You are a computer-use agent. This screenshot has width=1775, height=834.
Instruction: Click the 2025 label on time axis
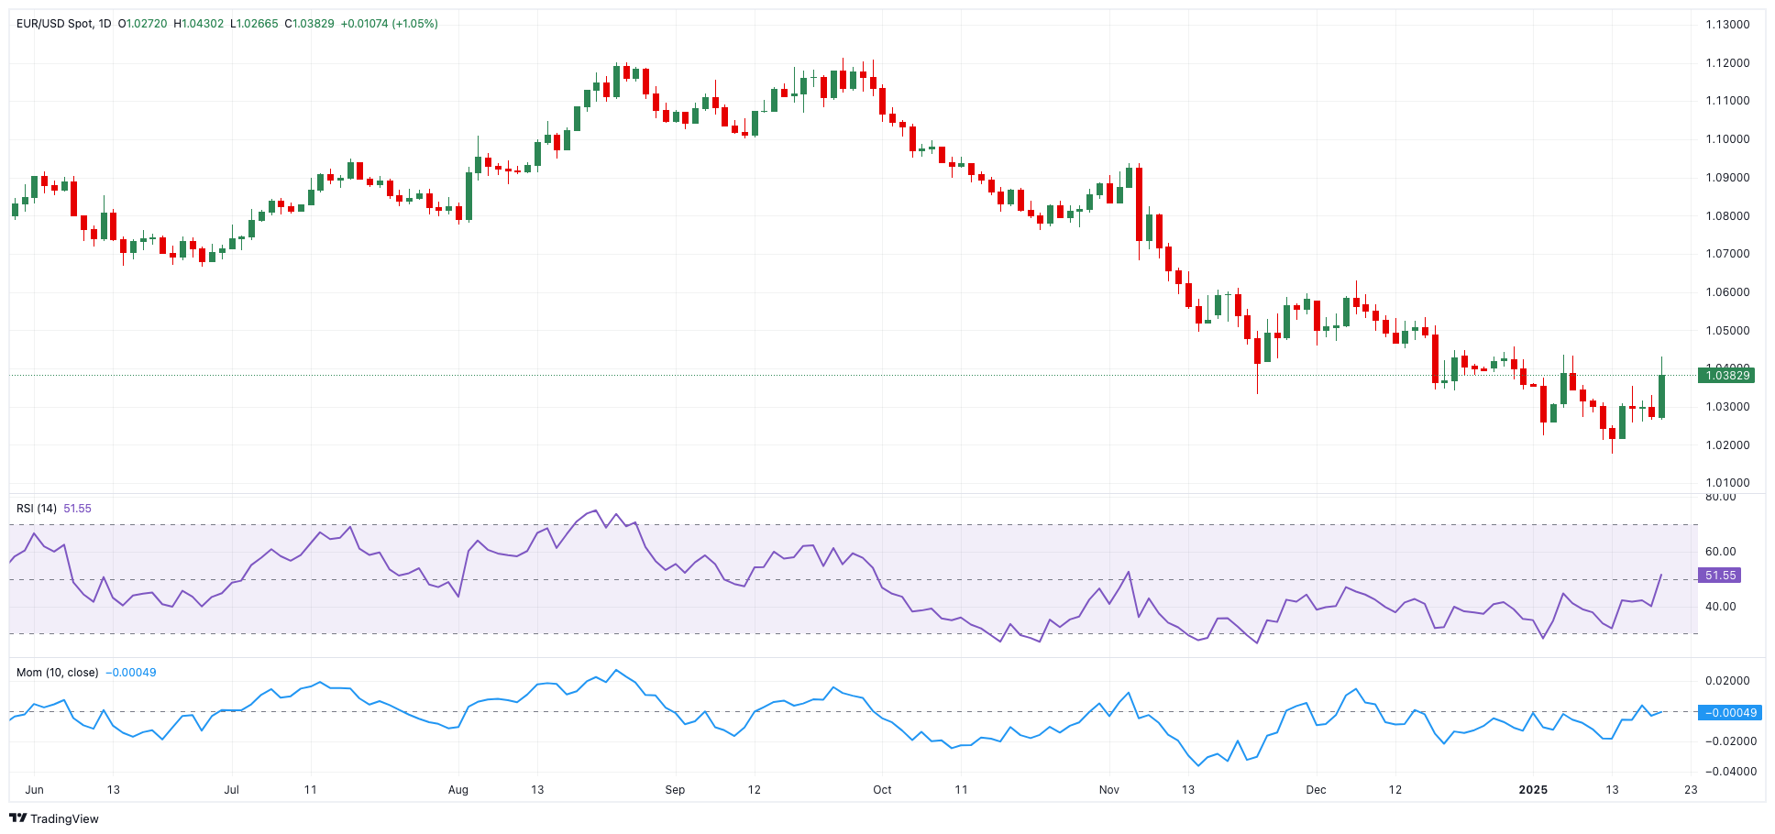(1533, 789)
